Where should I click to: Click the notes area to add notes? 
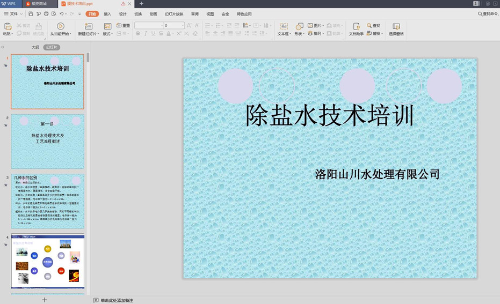(117, 300)
